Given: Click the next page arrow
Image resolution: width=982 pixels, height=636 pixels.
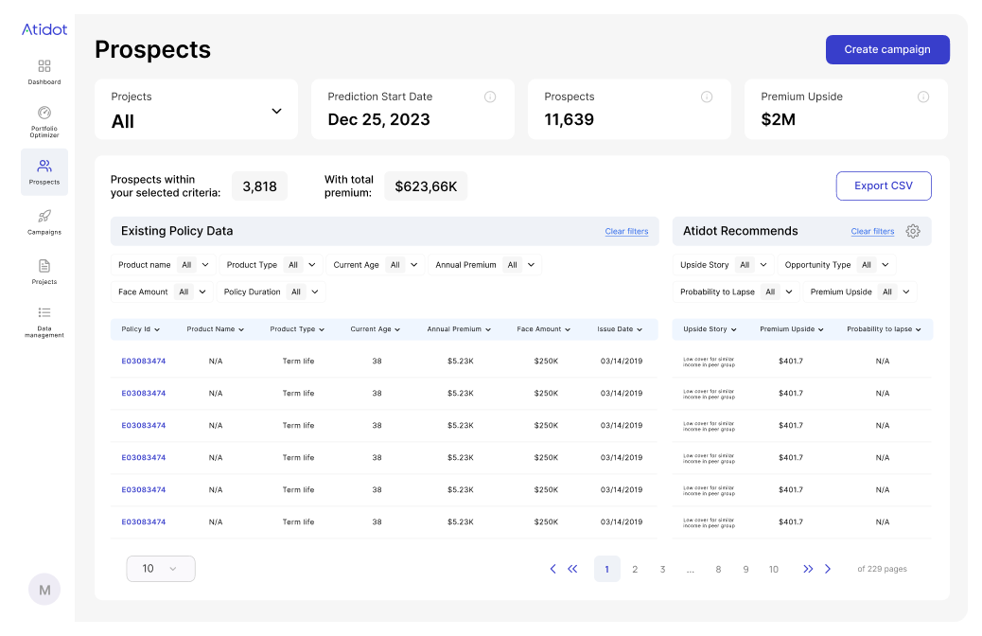Looking at the screenshot, I should point(828,569).
